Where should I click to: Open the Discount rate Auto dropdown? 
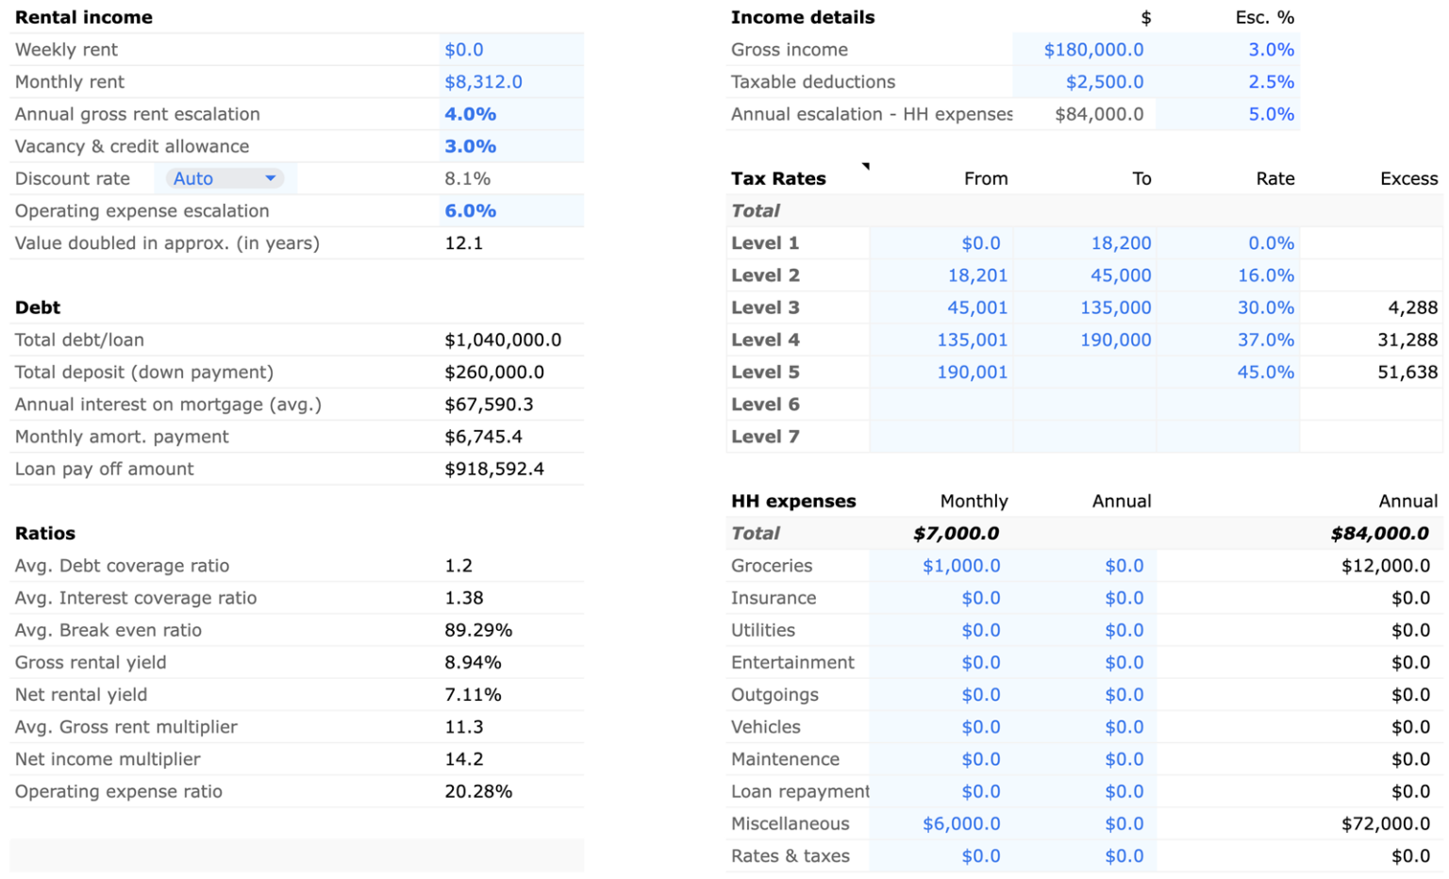pos(223,178)
